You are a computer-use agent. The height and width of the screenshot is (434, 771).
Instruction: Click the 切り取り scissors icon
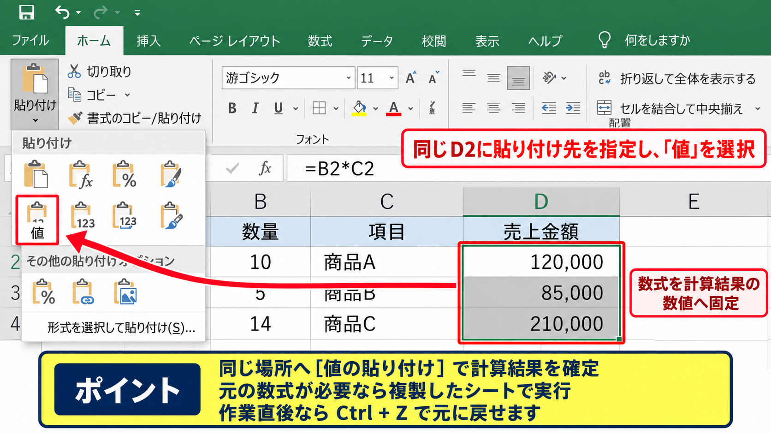74,71
